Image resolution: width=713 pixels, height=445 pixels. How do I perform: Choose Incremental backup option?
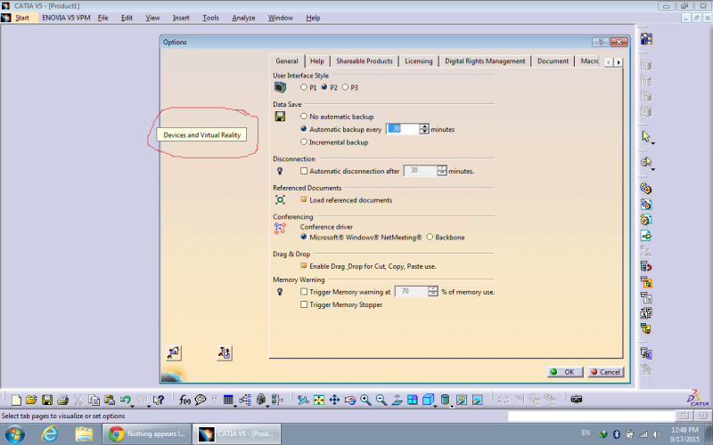point(304,142)
